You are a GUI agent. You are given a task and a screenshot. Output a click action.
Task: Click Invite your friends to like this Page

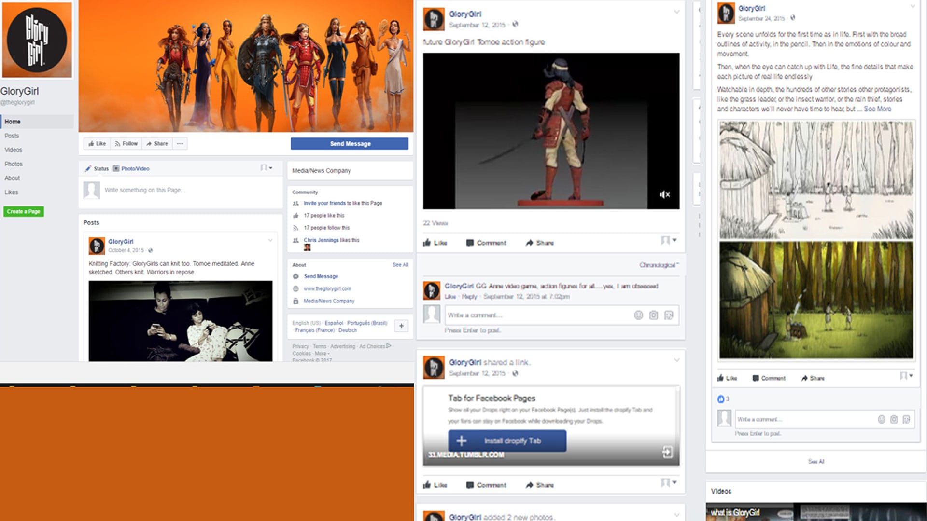tap(343, 203)
